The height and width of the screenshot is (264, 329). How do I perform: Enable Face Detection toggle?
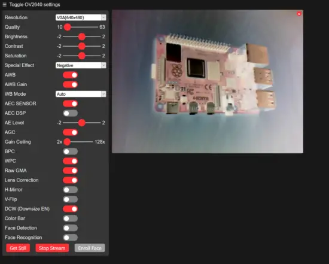tap(71, 228)
